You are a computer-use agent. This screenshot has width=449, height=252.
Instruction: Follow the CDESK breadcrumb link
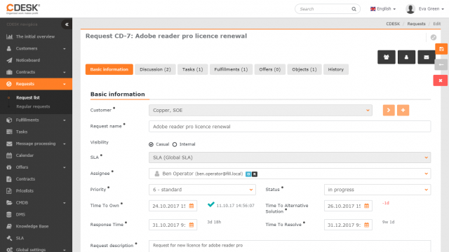393,24
